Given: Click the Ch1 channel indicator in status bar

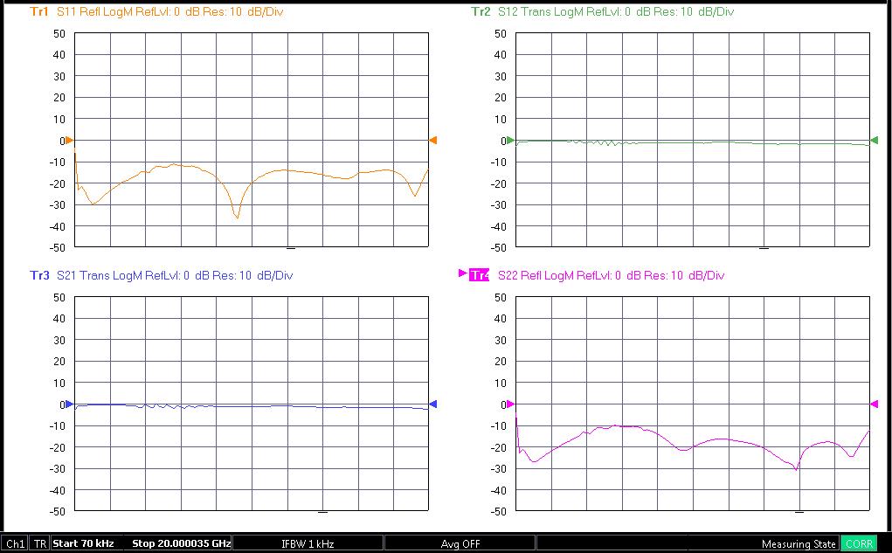Looking at the screenshot, I should [16, 544].
